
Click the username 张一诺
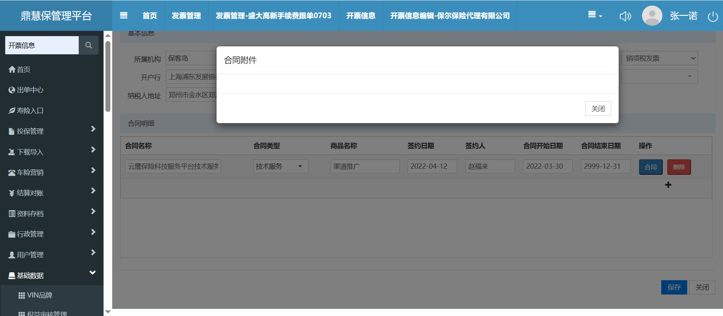pos(684,16)
